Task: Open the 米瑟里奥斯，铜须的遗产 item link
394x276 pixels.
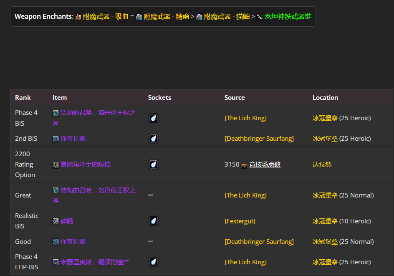Action: point(95,262)
